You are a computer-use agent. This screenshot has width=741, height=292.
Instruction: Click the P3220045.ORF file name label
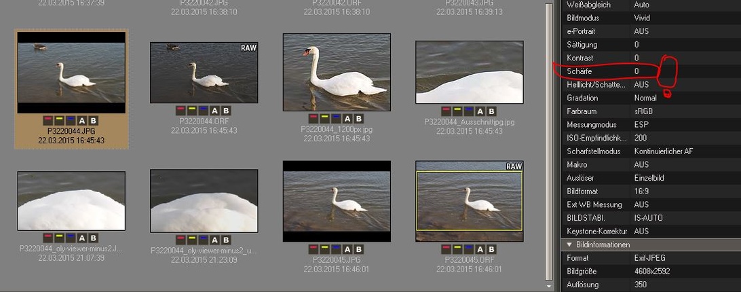(469, 260)
